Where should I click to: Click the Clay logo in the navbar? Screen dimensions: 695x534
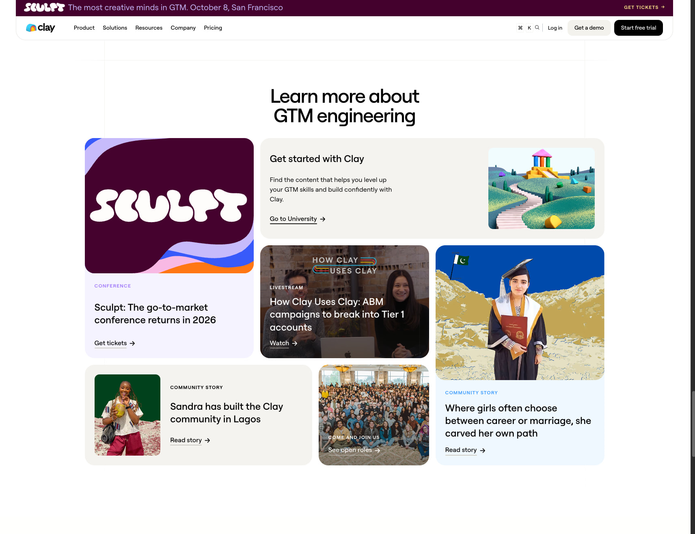coord(40,28)
